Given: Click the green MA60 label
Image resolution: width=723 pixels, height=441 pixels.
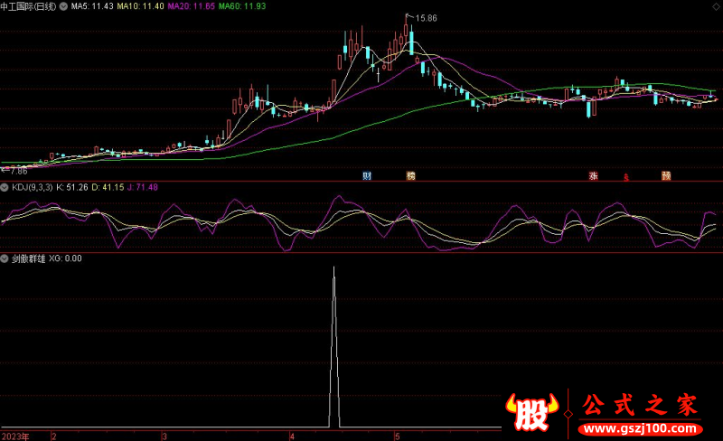Looking at the screenshot, I should pyautogui.click(x=243, y=6).
